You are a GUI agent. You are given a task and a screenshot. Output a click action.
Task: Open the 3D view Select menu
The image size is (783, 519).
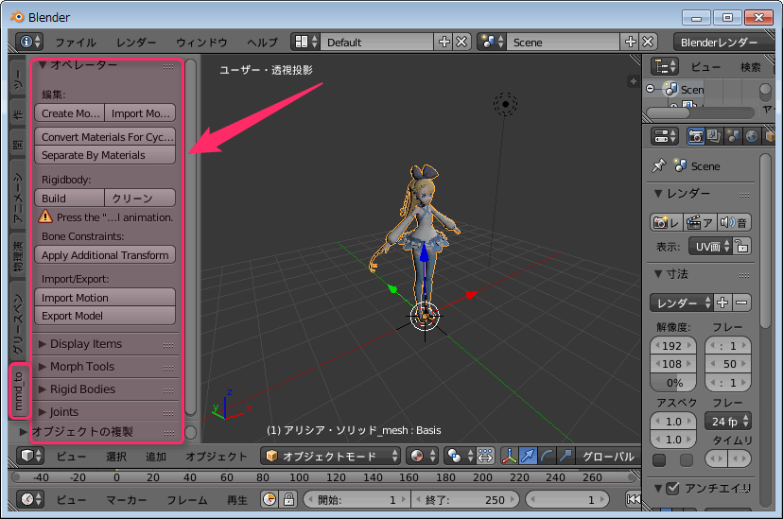click(116, 456)
